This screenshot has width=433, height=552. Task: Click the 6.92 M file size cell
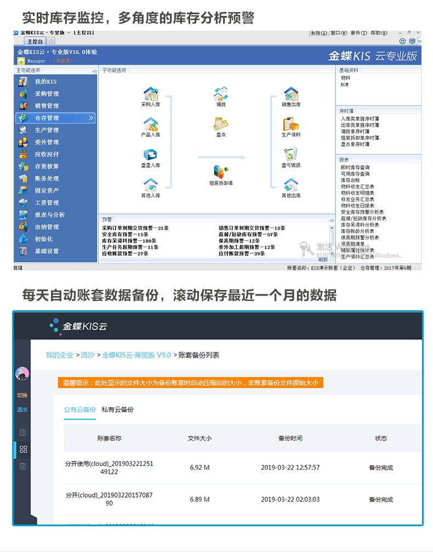[200, 468]
